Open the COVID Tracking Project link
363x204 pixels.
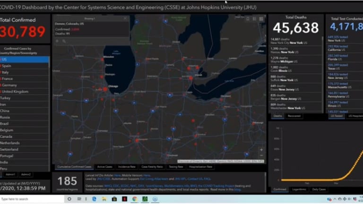216,186
